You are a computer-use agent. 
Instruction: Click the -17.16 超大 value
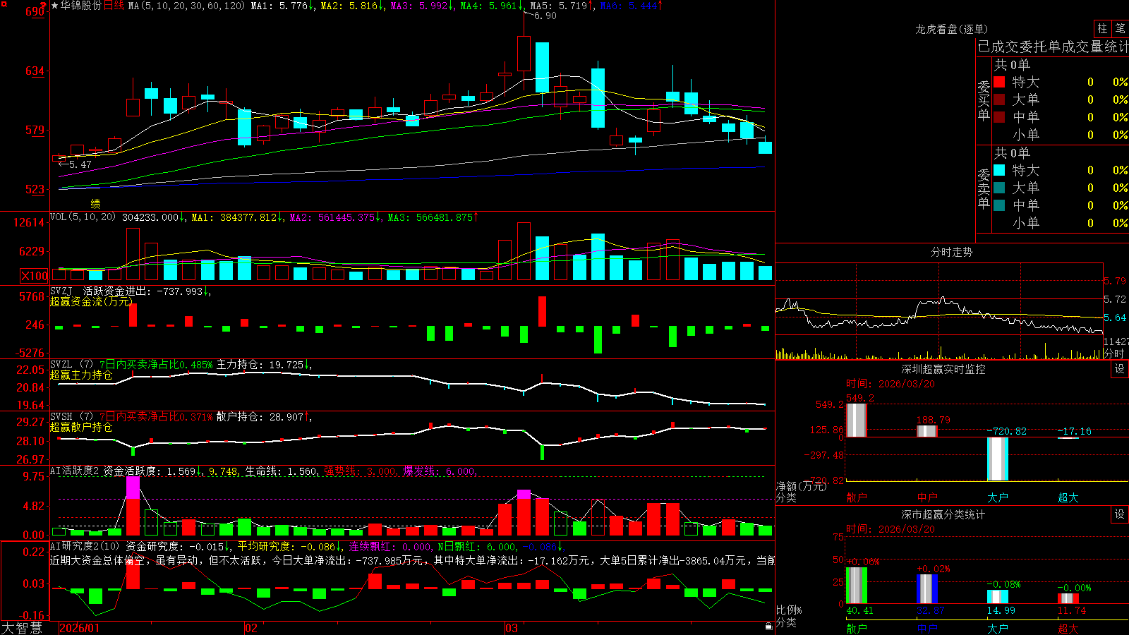pos(1074,430)
